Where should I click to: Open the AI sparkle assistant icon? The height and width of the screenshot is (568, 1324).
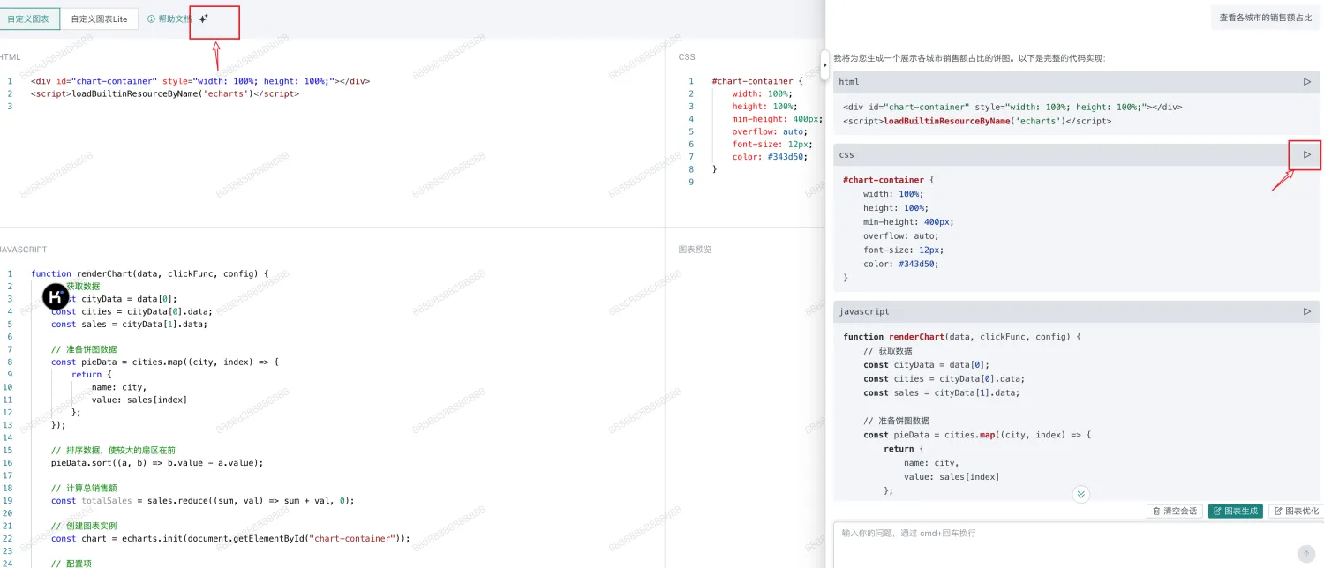203,19
